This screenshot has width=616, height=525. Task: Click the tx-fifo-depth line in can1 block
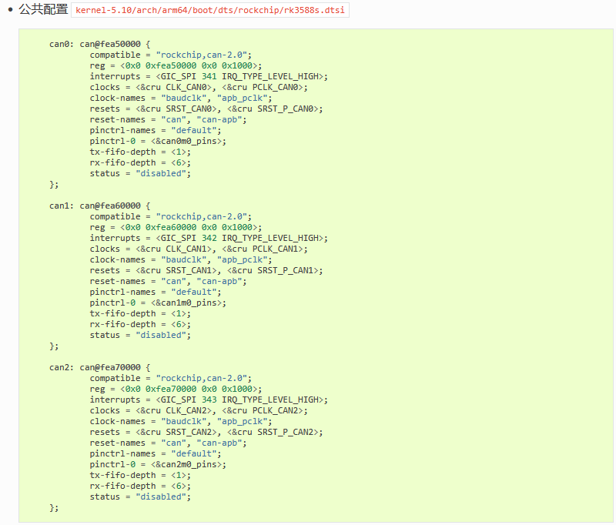point(140,314)
